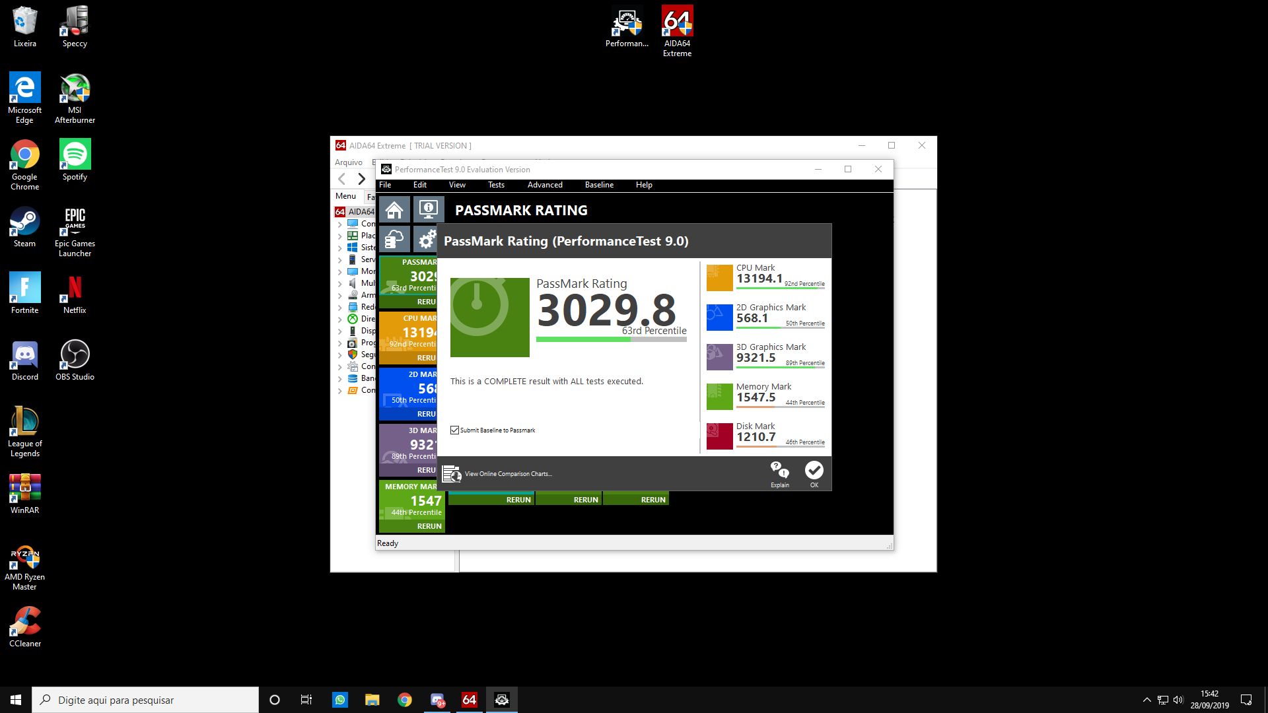Click the Explain question mark icon
Viewport: 1268px width, 713px height.
(779, 474)
